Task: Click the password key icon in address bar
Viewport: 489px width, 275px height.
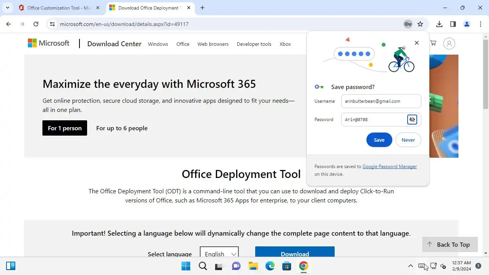Action: 408,24
